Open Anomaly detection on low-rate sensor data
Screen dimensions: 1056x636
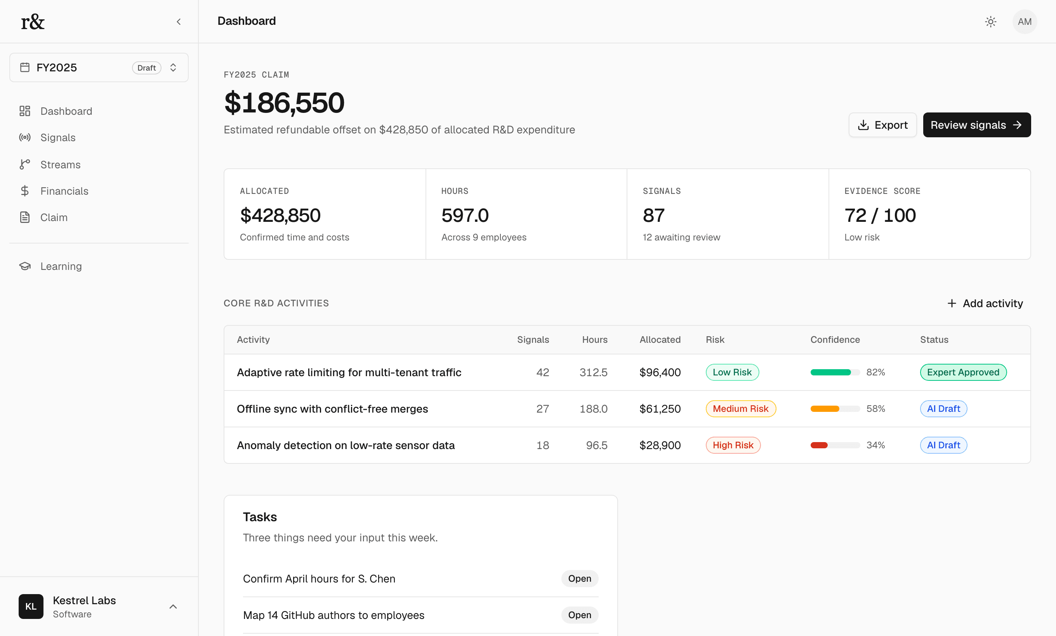point(627,445)
